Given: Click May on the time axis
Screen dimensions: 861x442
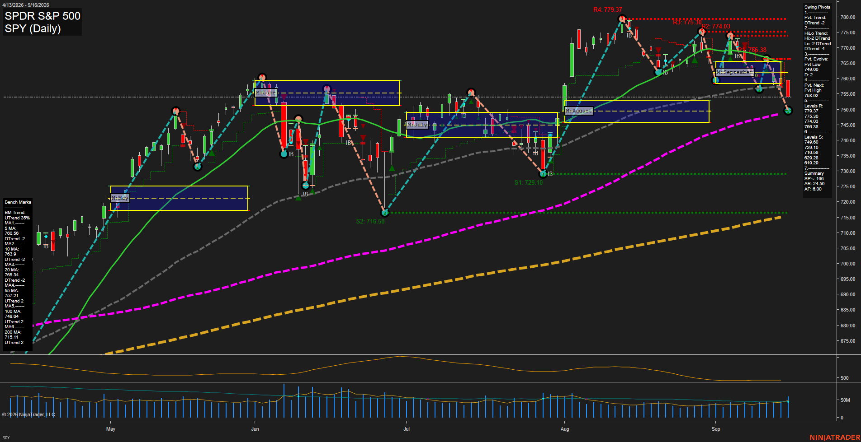Looking at the screenshot, I should [x=111, y=429].
